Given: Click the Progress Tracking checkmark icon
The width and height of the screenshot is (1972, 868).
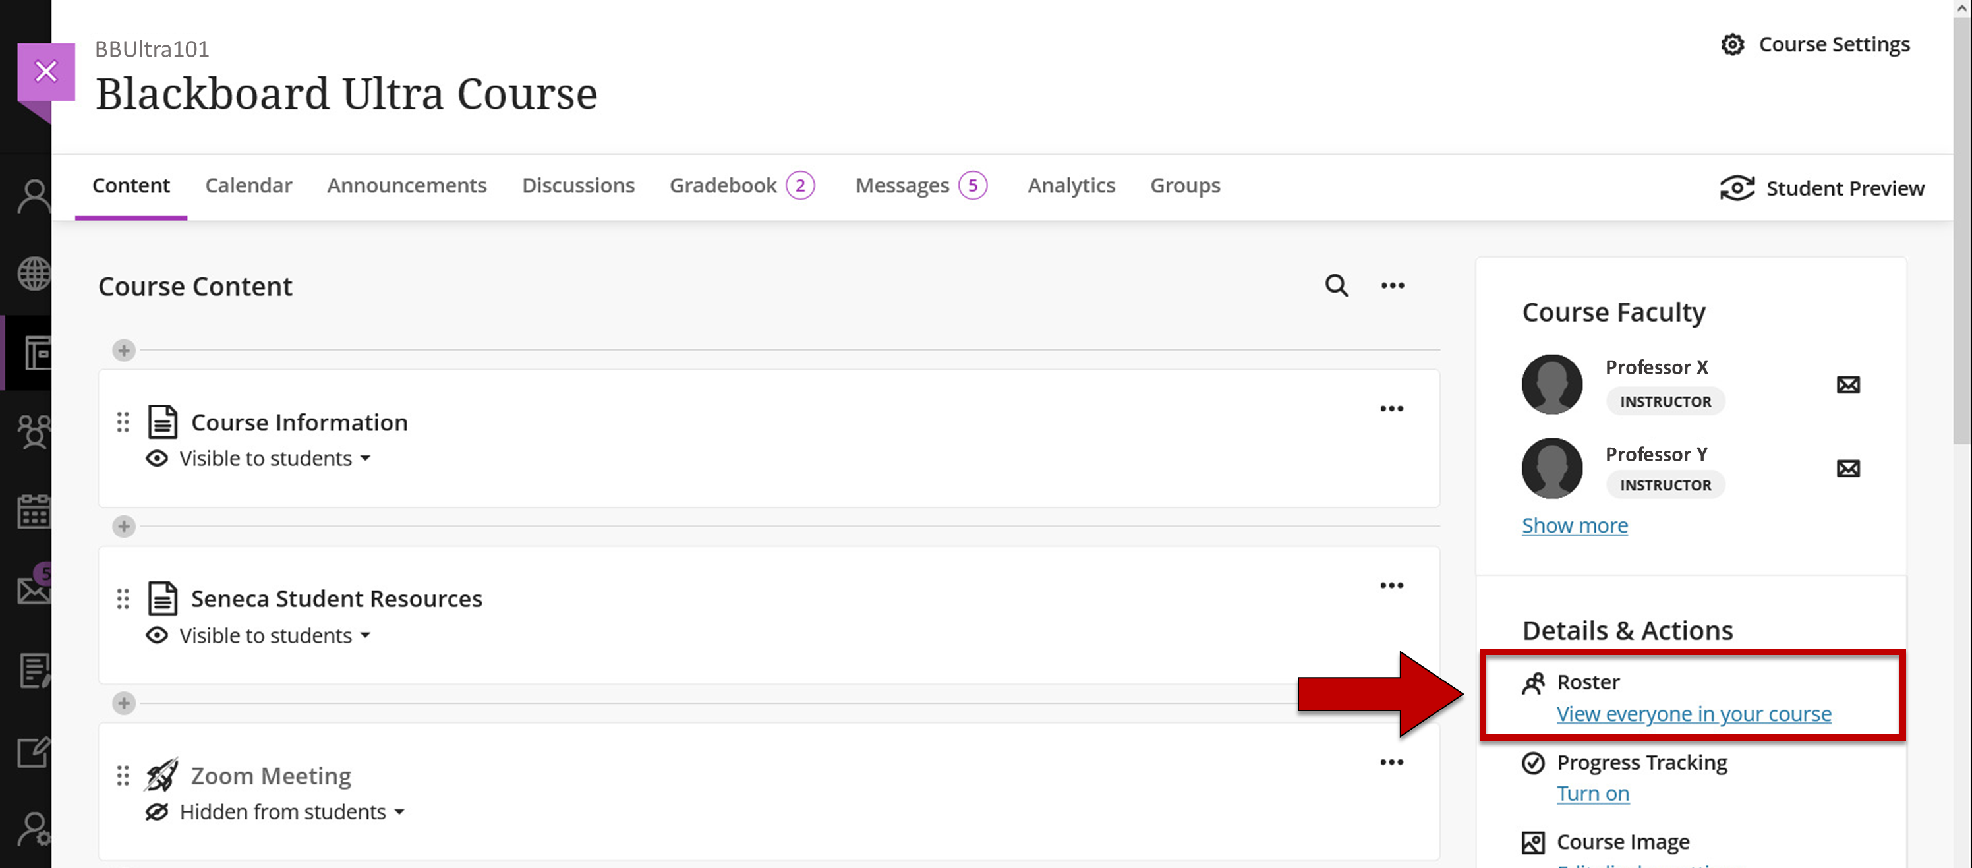Looking at the screenshot, I should 1533,763.
